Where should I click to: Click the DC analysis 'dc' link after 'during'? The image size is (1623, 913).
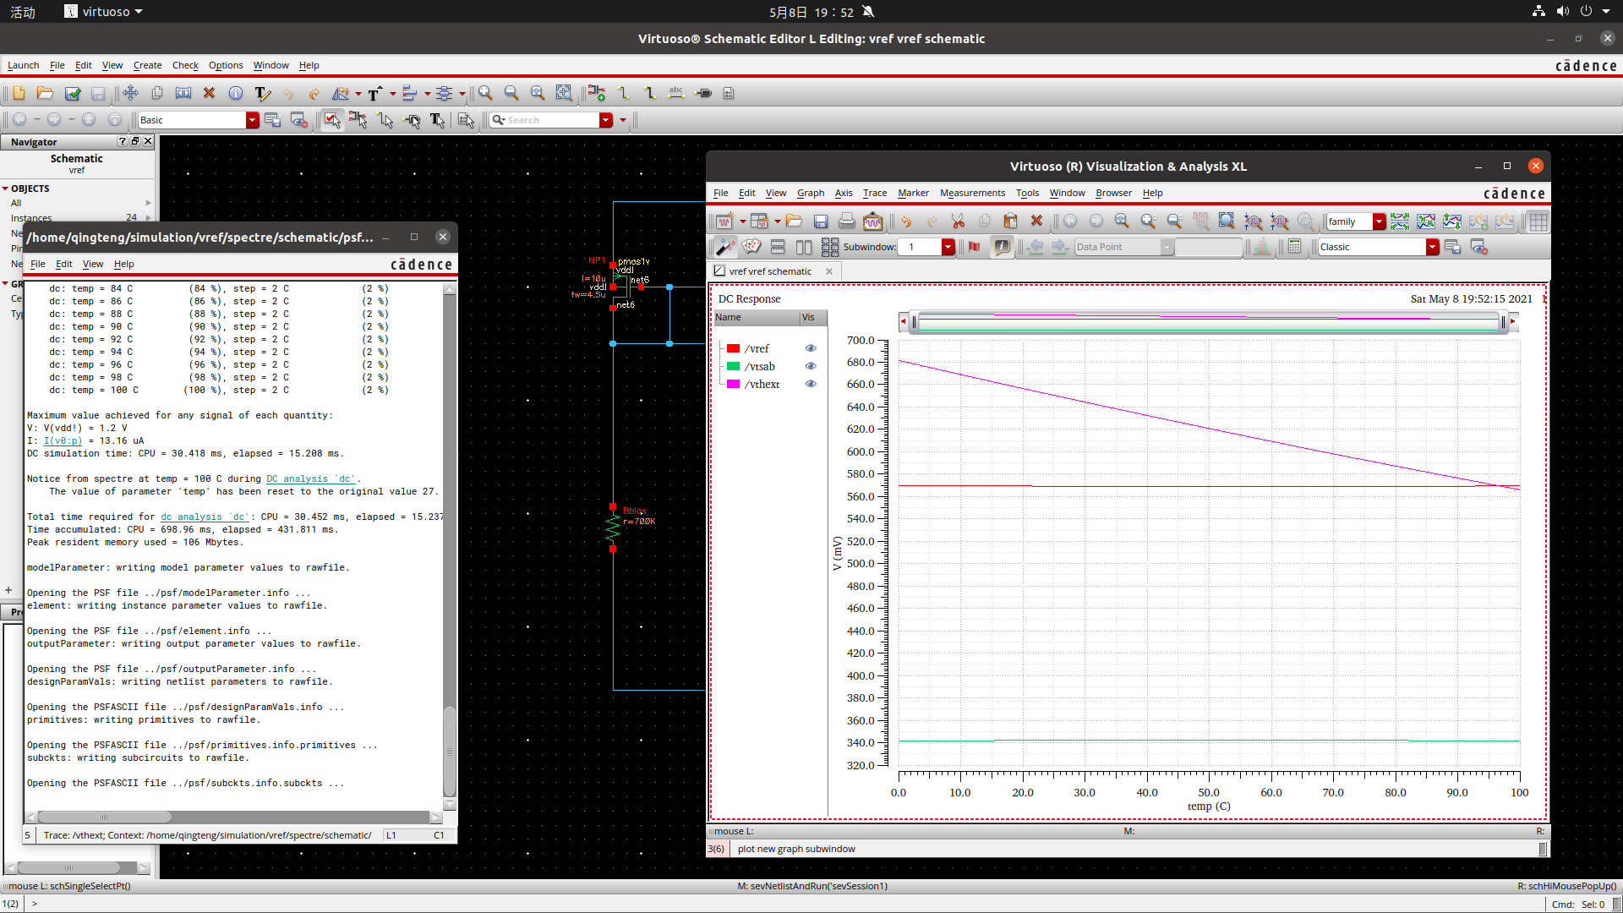pyautogui.click(x=311, y=478)
